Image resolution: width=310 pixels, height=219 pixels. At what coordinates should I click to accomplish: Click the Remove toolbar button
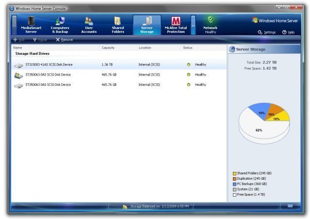click(64, 39)
